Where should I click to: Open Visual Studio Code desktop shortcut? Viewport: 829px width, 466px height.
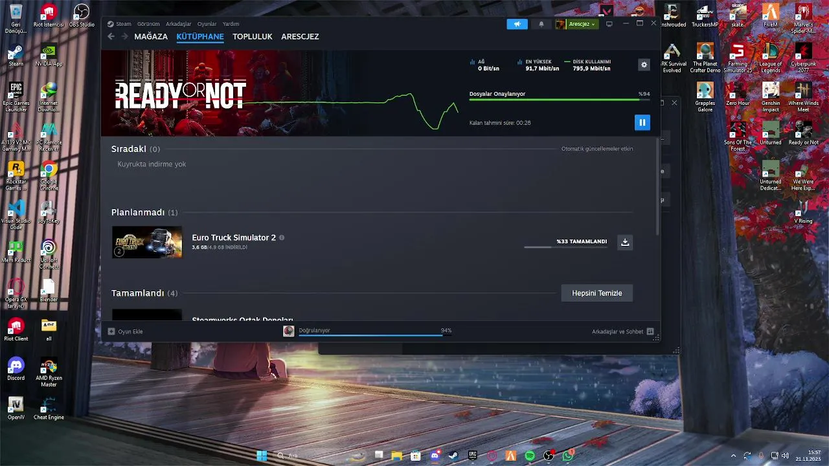tap(16, 216)
